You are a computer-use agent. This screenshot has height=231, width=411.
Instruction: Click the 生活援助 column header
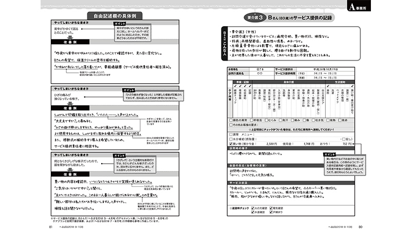coord(340,82)
